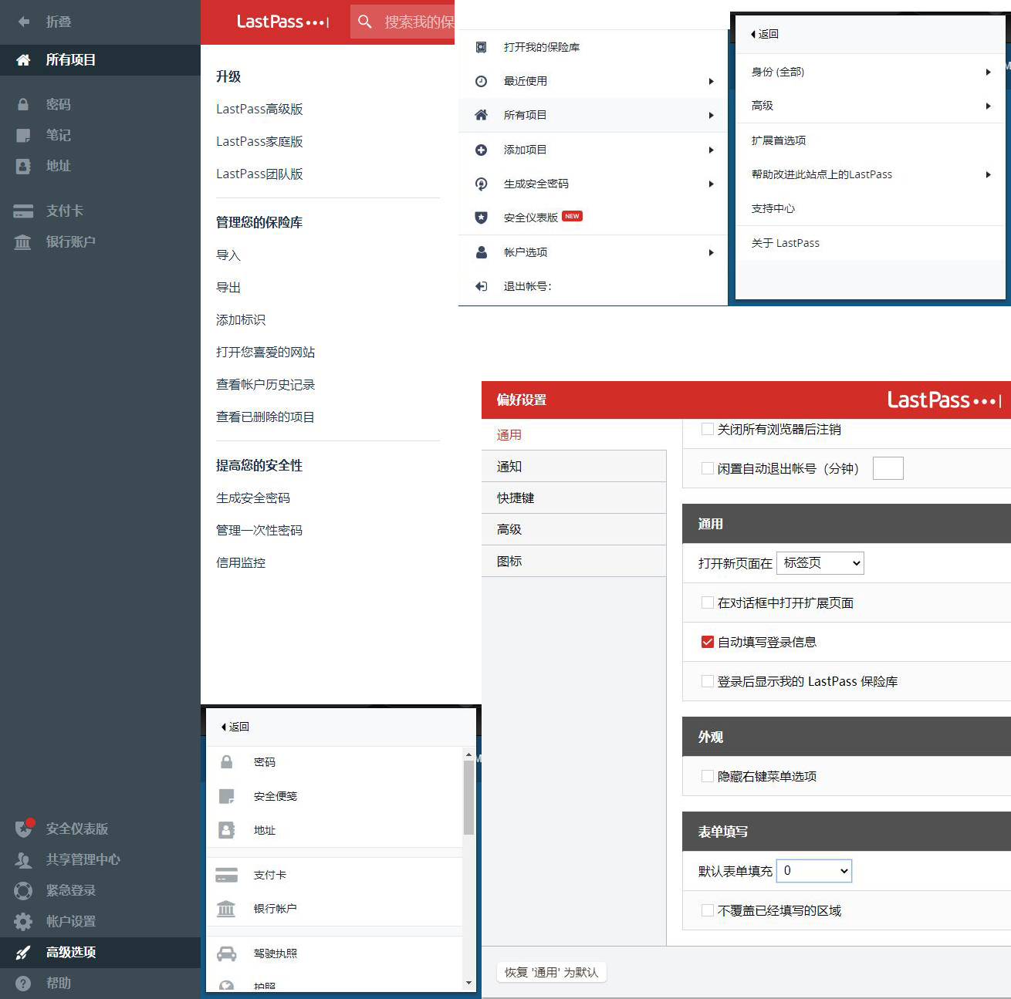This screenshot has height=999, width=1011.
Task: Click the star shield icon beside 安全仪表版 NEW
Action: pos(481,218)
